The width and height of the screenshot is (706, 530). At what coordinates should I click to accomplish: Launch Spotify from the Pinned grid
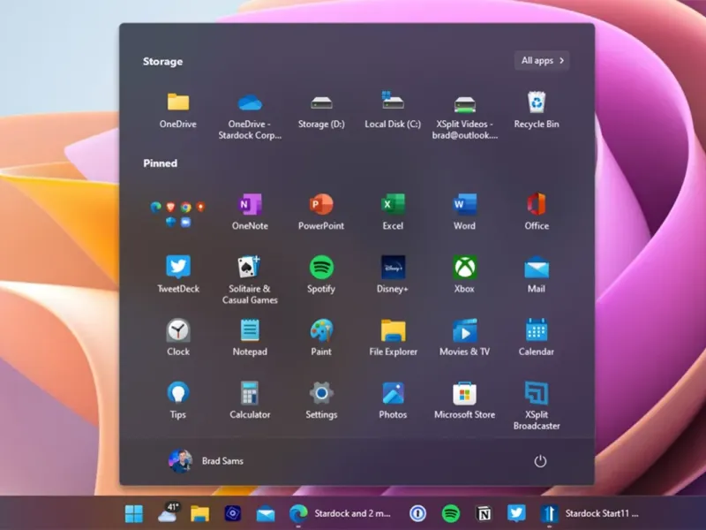click(321, 275)
